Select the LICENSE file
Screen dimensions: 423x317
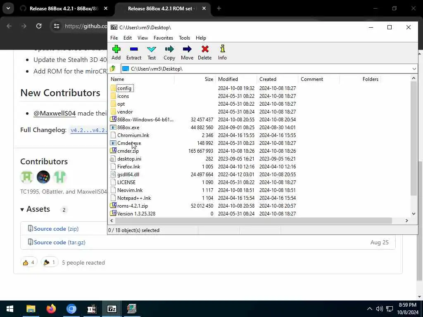click(x=126, y=182)
